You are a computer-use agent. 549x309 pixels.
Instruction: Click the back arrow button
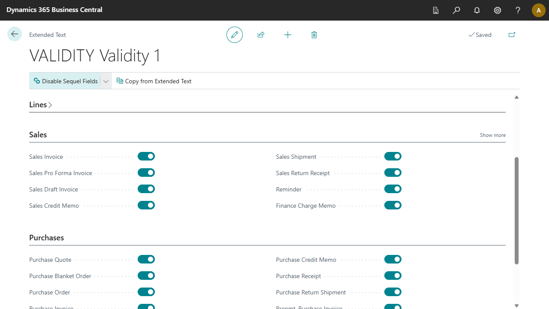(15, 34)
